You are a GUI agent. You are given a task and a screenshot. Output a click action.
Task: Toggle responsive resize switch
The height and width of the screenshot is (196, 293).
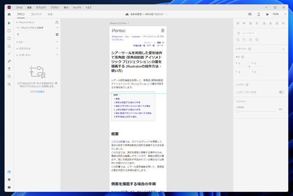[x=281, y=92]
